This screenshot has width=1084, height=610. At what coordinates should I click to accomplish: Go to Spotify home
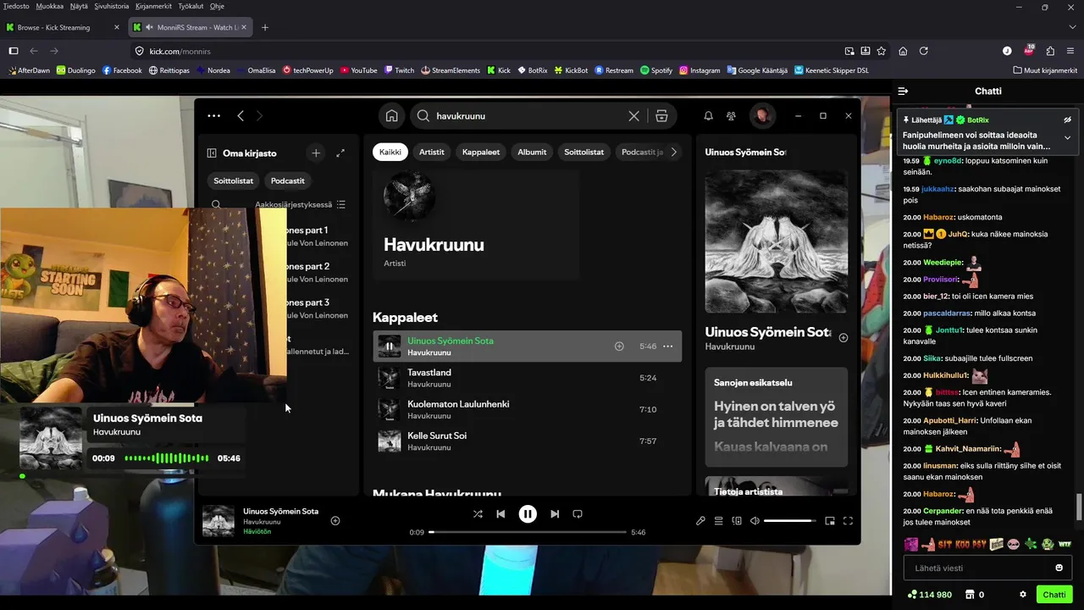(x=391, y=116)
